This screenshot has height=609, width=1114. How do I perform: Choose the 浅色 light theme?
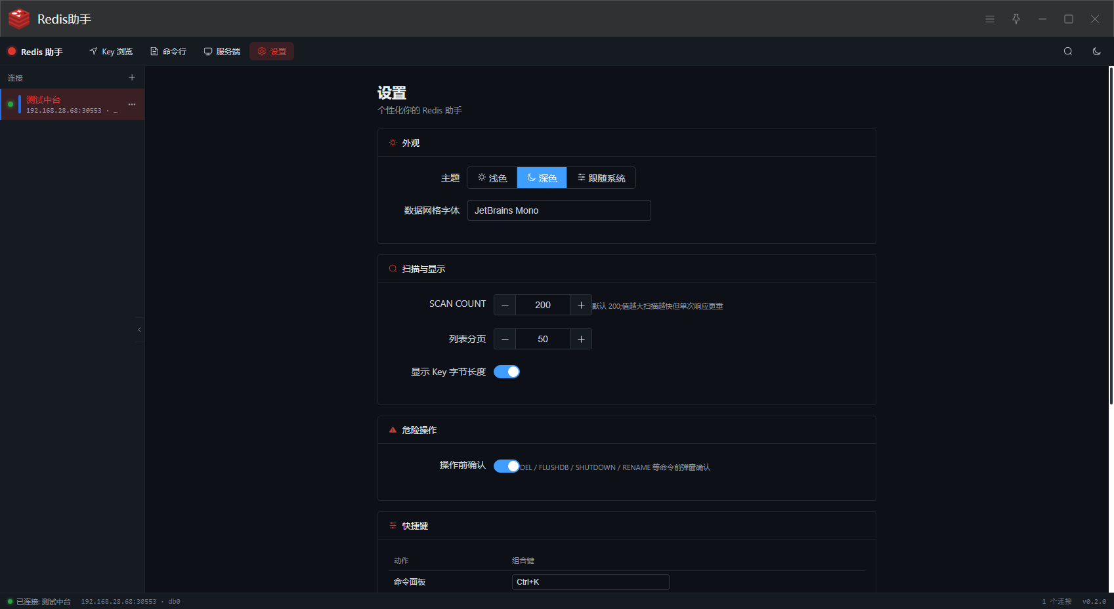click(492, 178)
